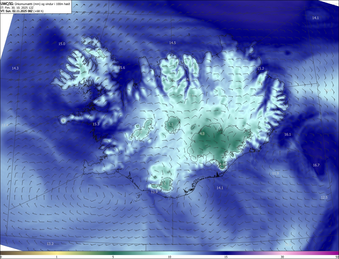Click the 50 tick on the color scale
Image resolution: width=339 pixels, height=259 pixels.
point(337,257)
